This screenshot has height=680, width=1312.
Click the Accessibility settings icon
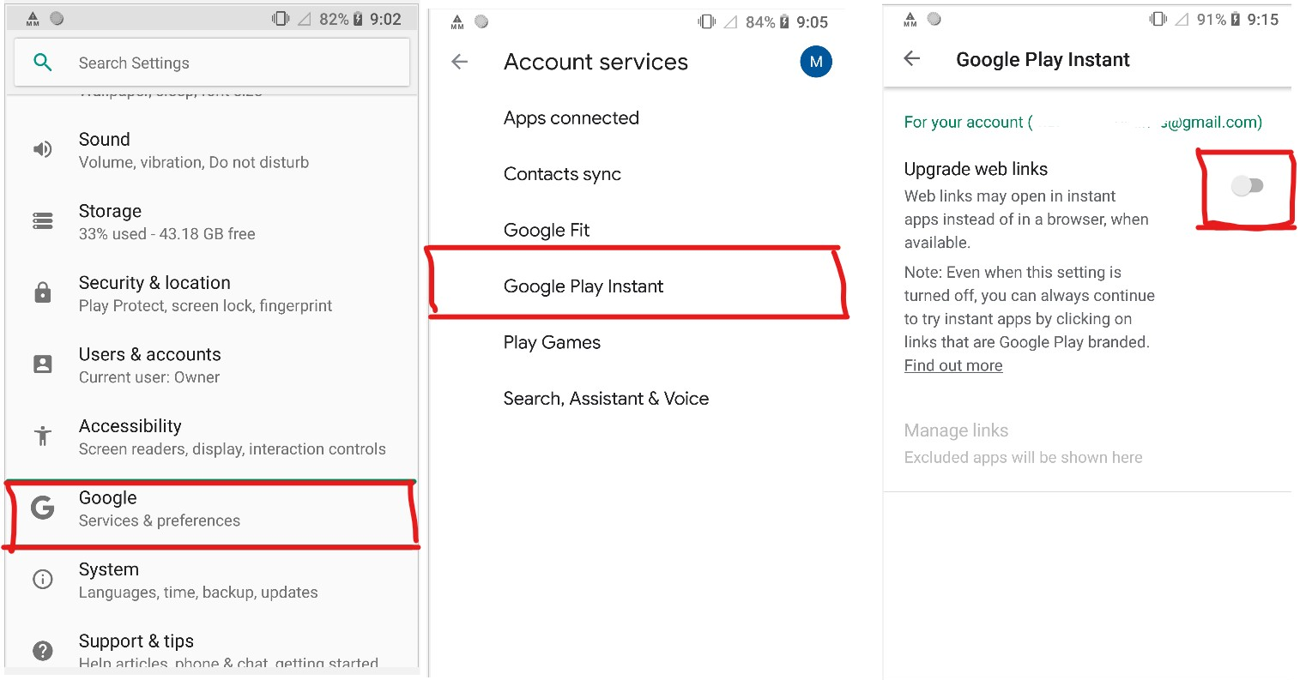(43, 436)
